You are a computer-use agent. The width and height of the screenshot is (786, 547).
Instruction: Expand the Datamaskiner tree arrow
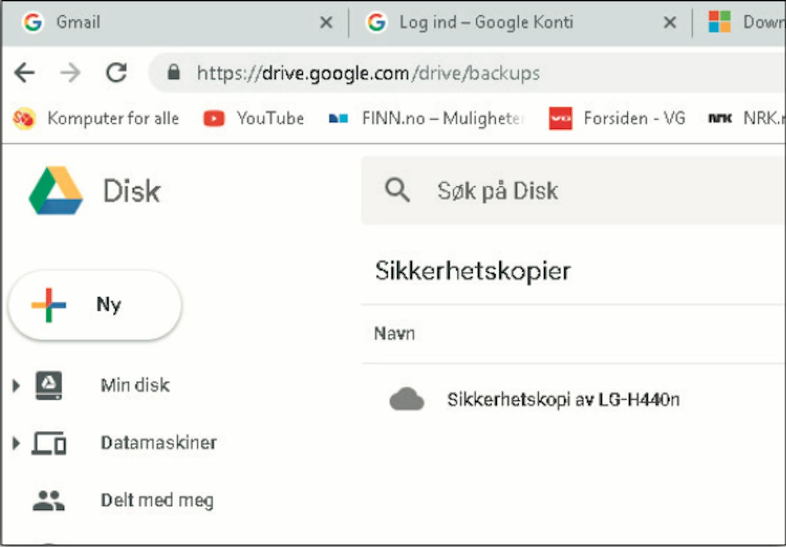coord(16,443)
